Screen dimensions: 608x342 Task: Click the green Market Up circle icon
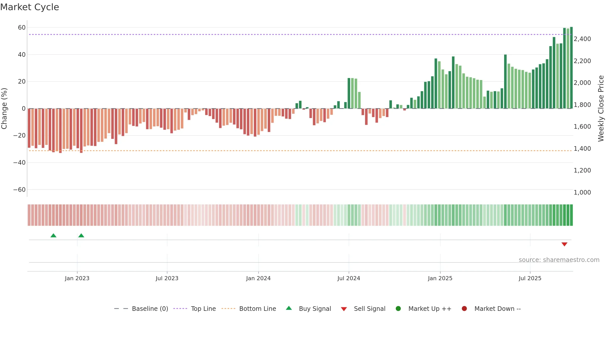pyautogui.click(x=398, y=309)
